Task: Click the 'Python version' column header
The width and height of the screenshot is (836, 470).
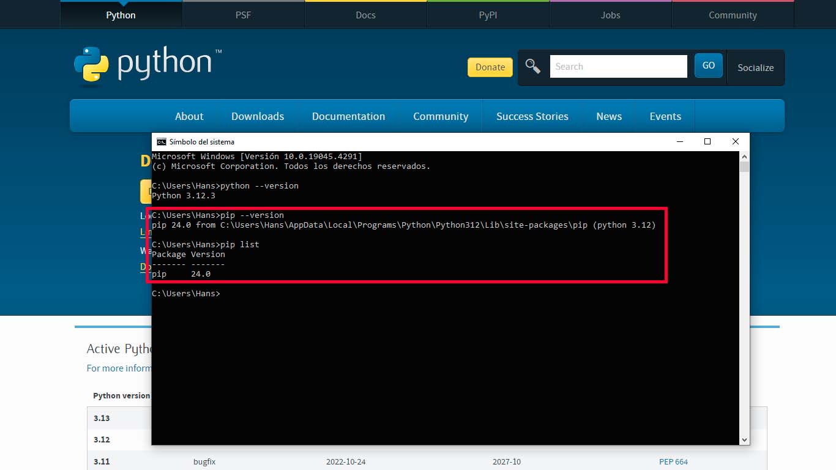Action: point(121,395)
